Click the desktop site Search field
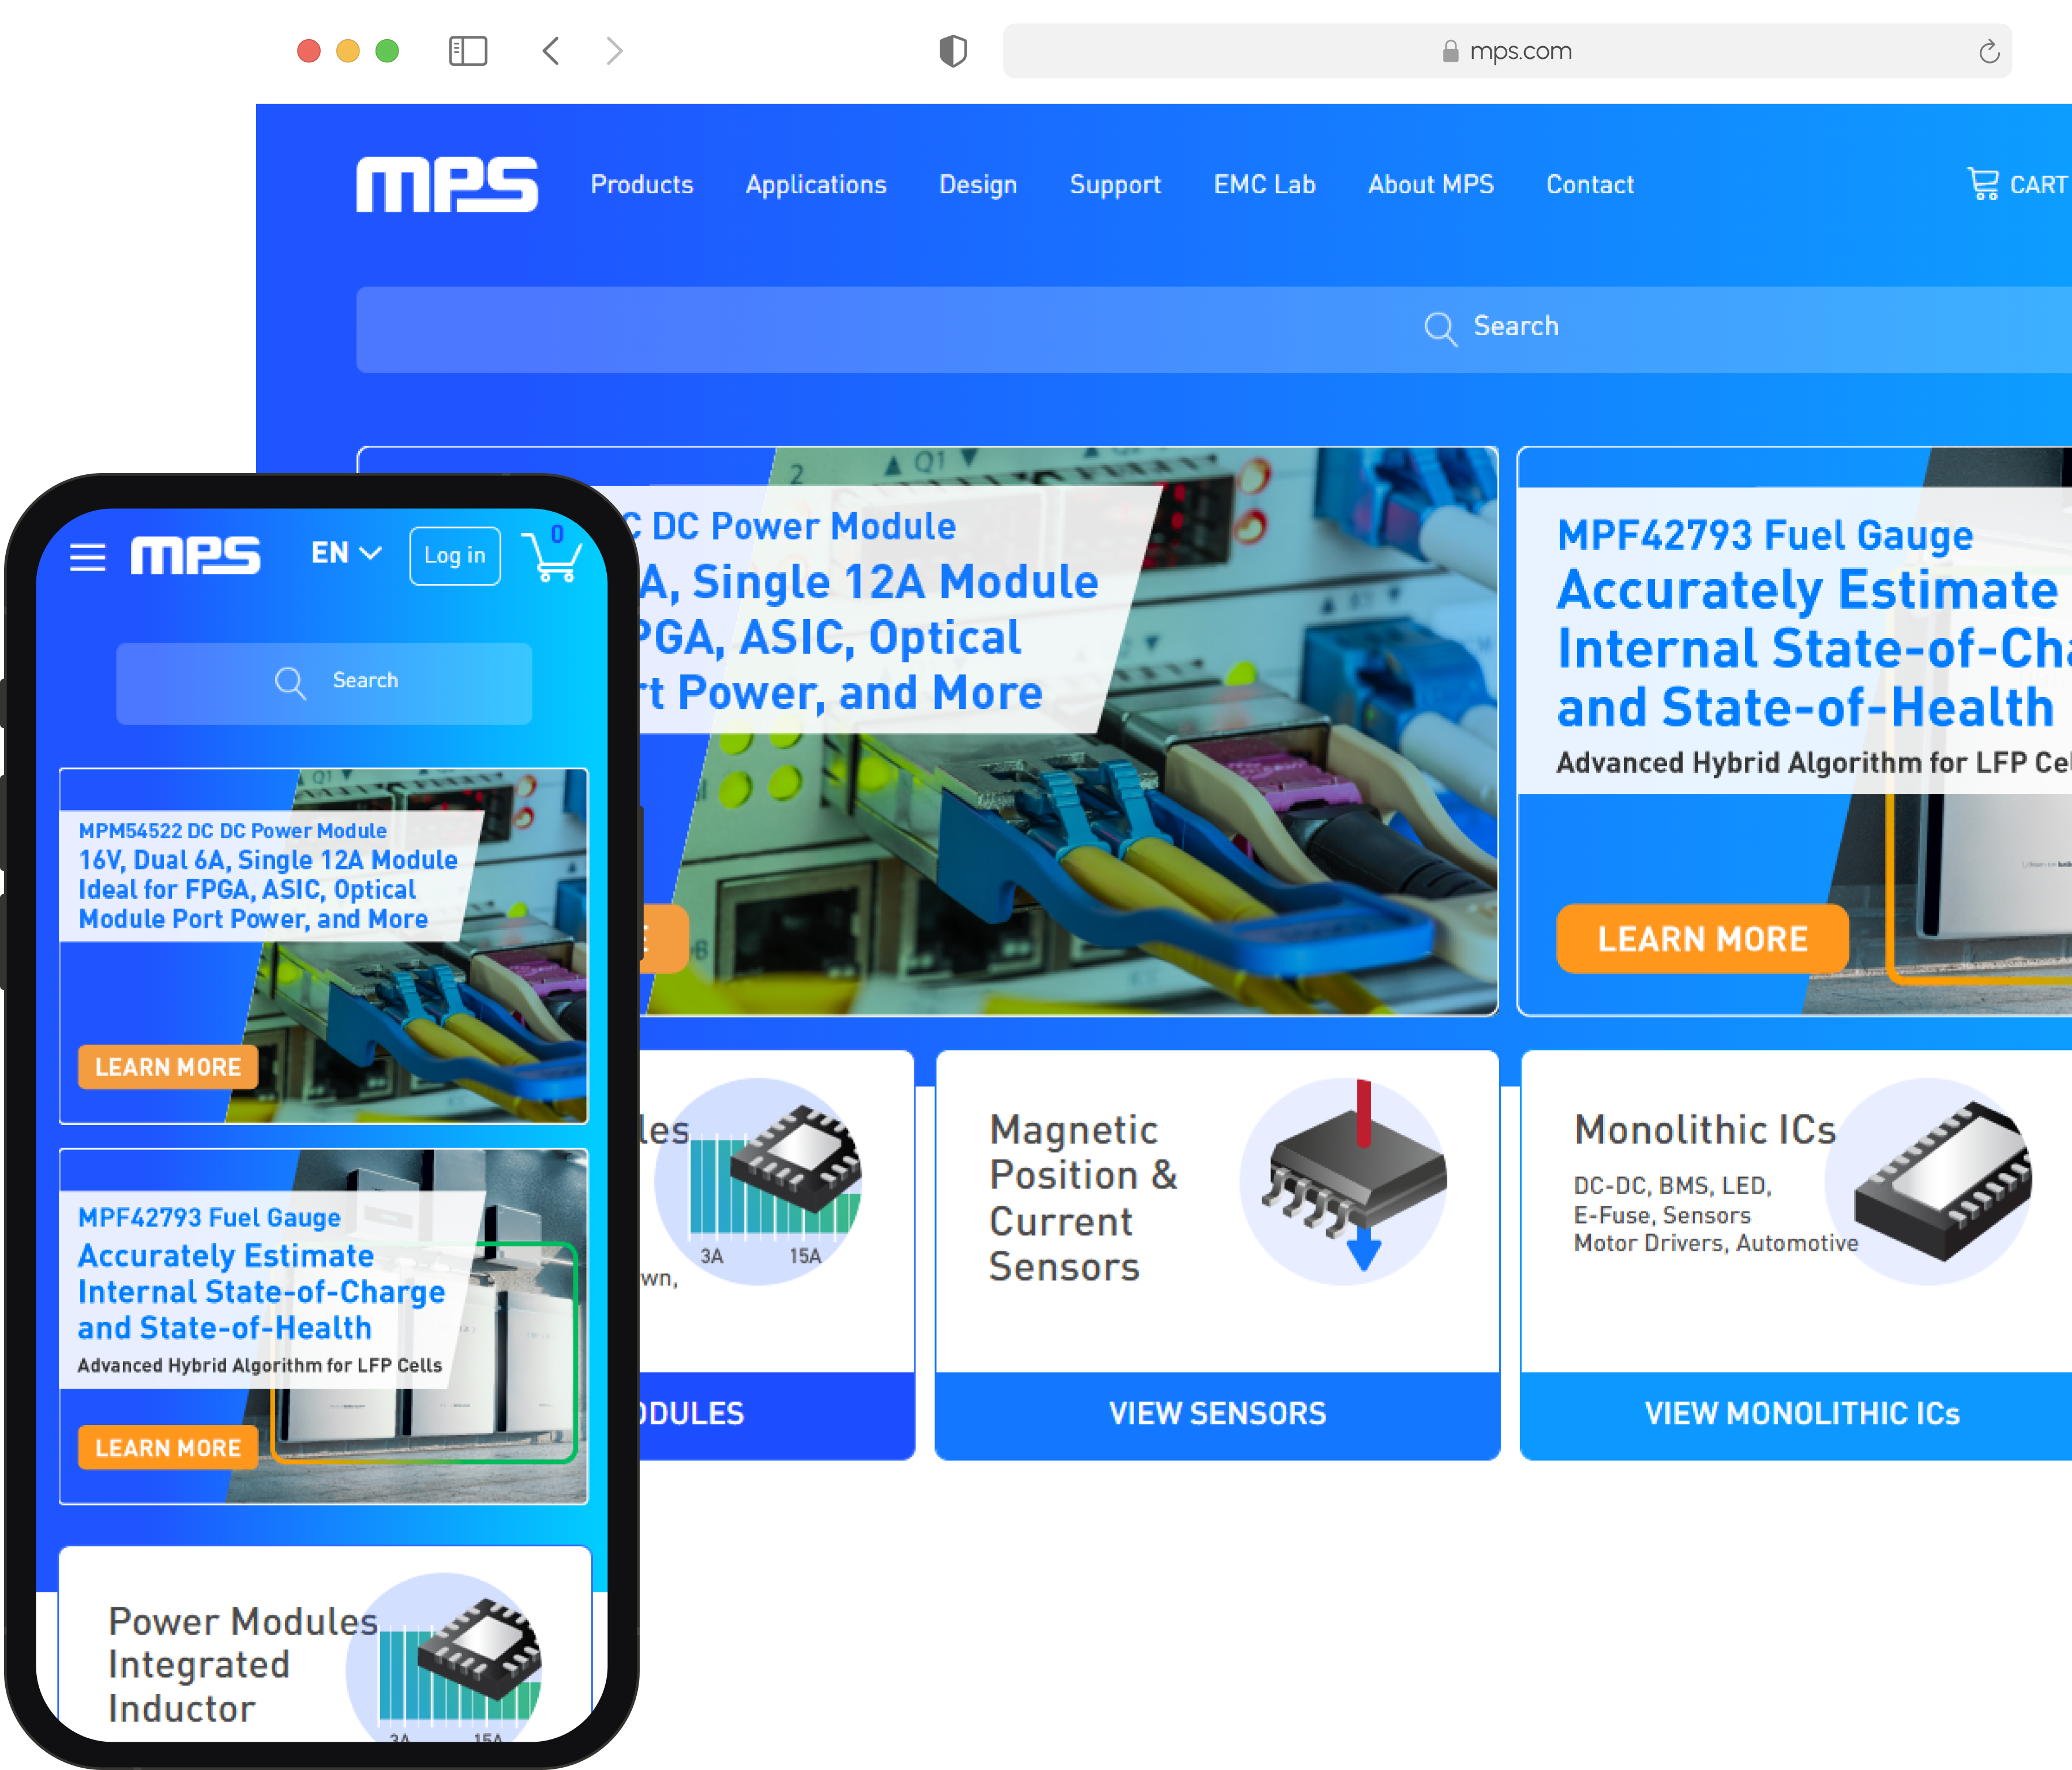Image resolution: width=2072 pixels, height=1770 pixels. (1213, 330)
